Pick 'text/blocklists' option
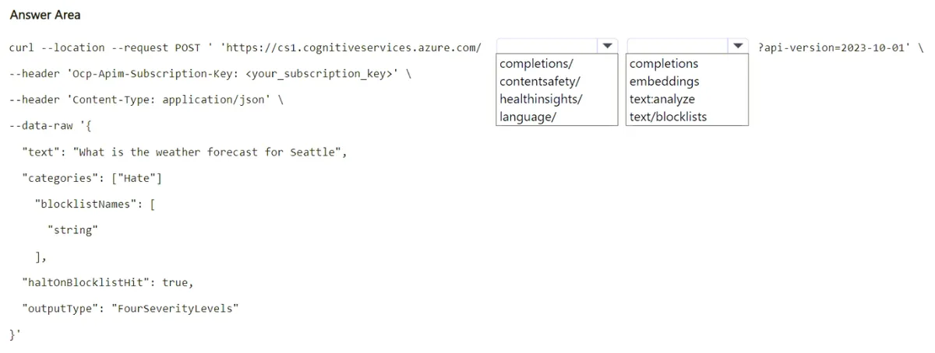Viewport: 935px width, 353px height. click(669, 117)
